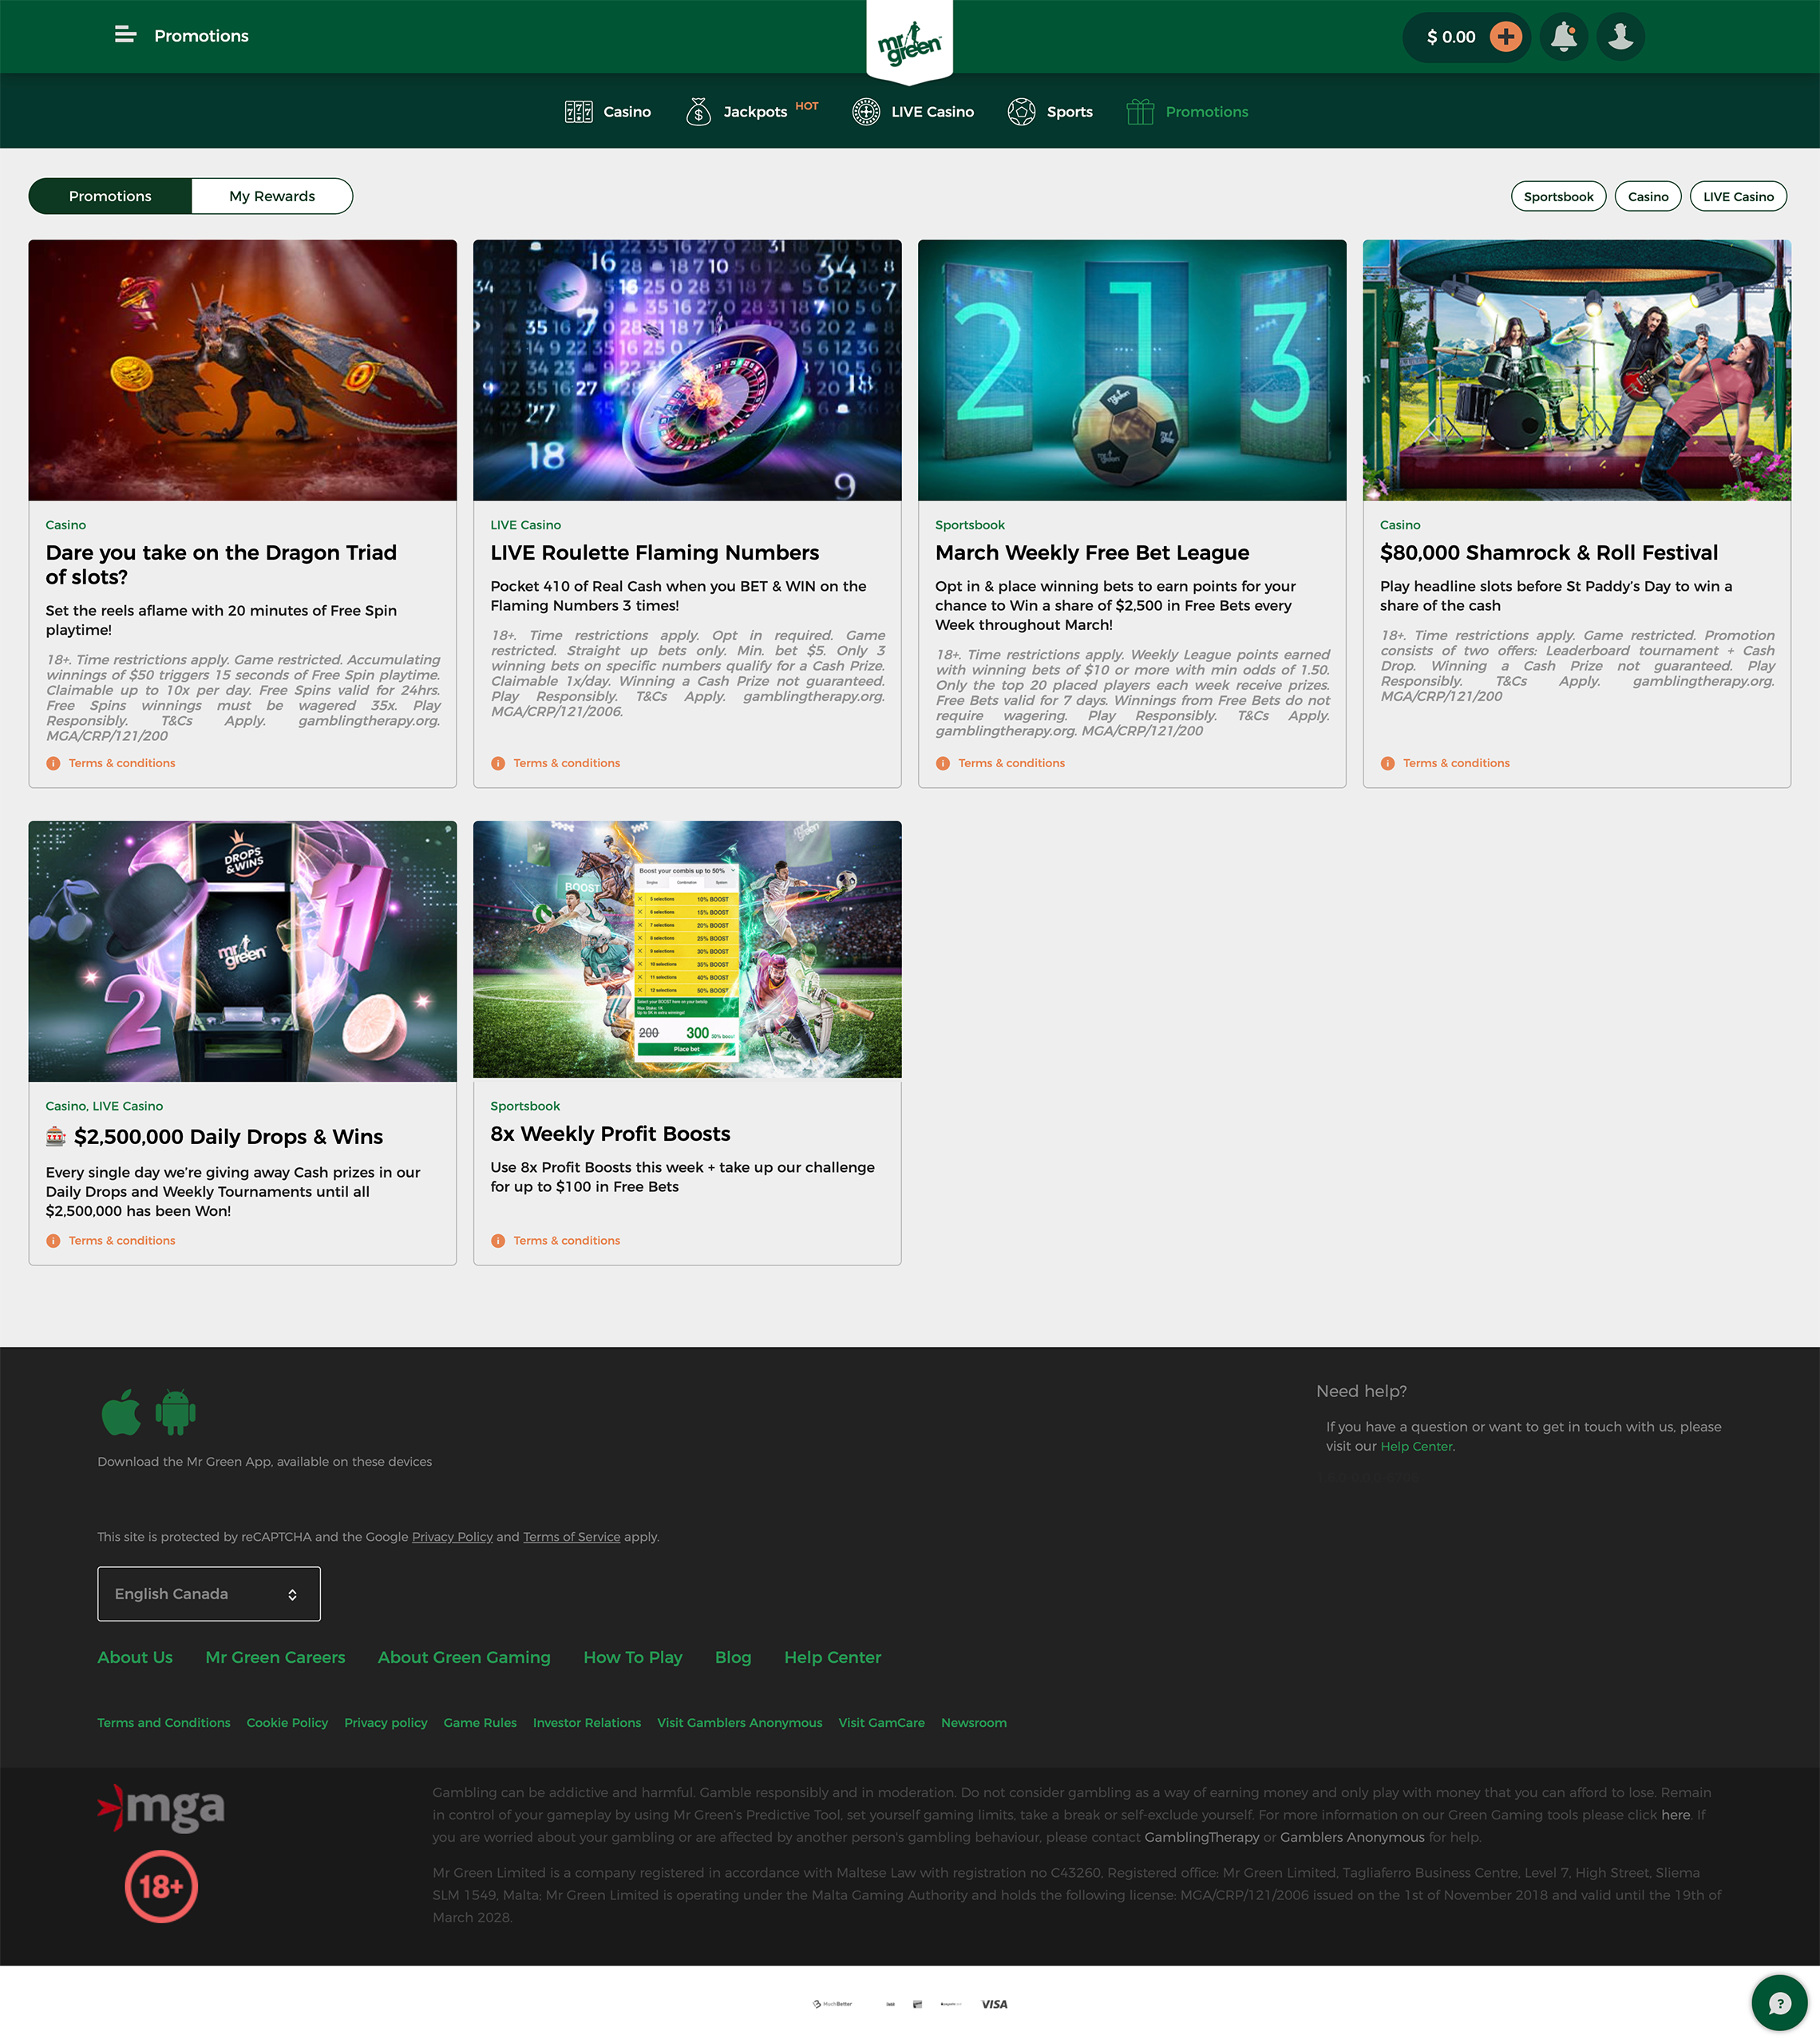This screenshot has height=2043, width=1820.
Task: Click the LIVE Roulette Flaming Numbers title
Action: 655,552
